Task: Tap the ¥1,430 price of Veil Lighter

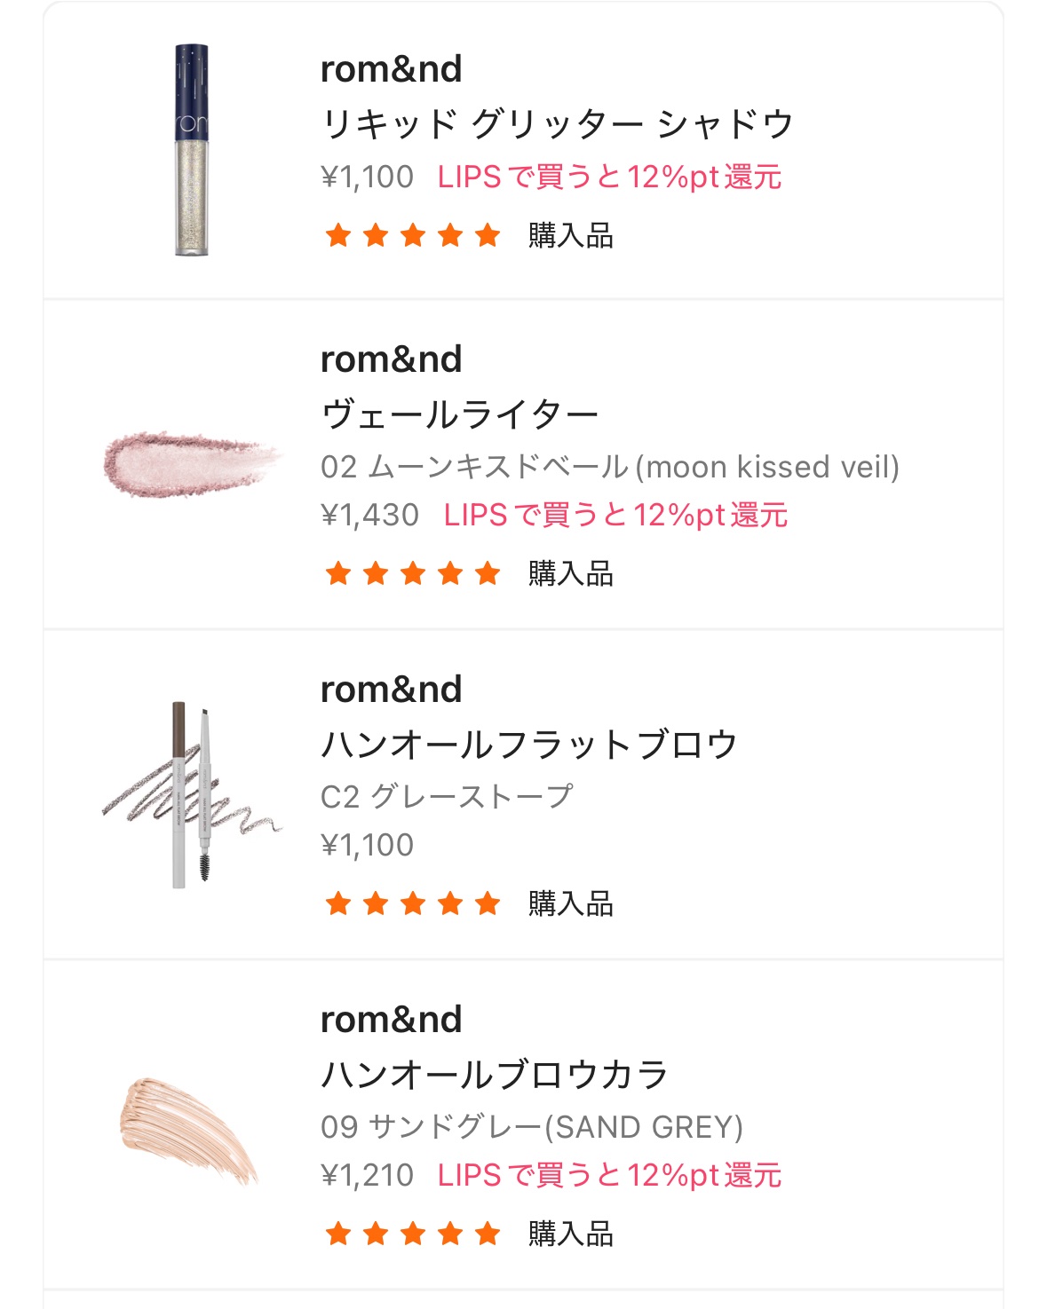Action: pos(369,515)
